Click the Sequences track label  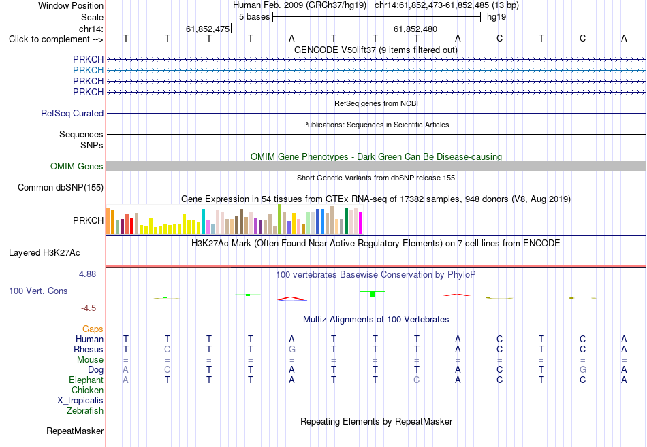coord(81,135)
